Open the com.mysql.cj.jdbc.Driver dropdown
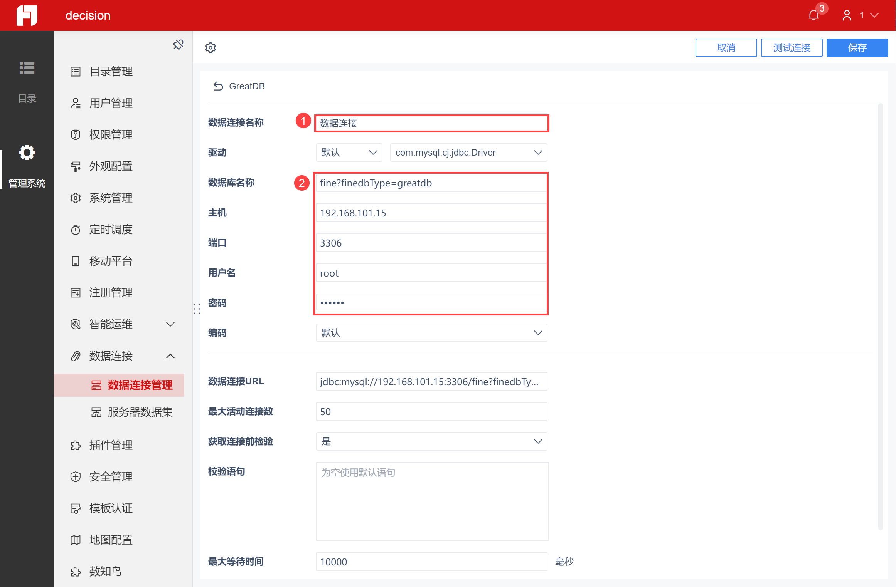The image size is (896, 587). pos(468,153)
